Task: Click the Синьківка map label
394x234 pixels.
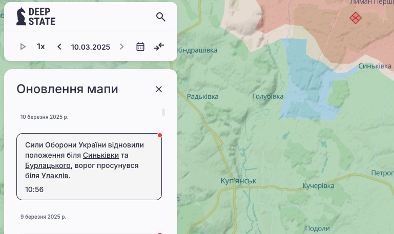Action: click(375, 66)
